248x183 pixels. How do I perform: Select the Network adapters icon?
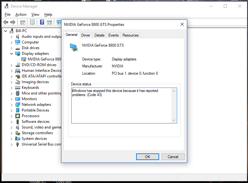pos(18,105)
